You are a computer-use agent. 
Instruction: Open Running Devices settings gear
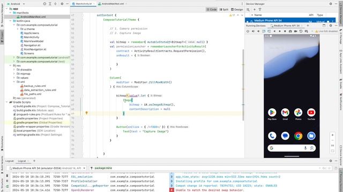pyautogui.click(x=331, y=26)
